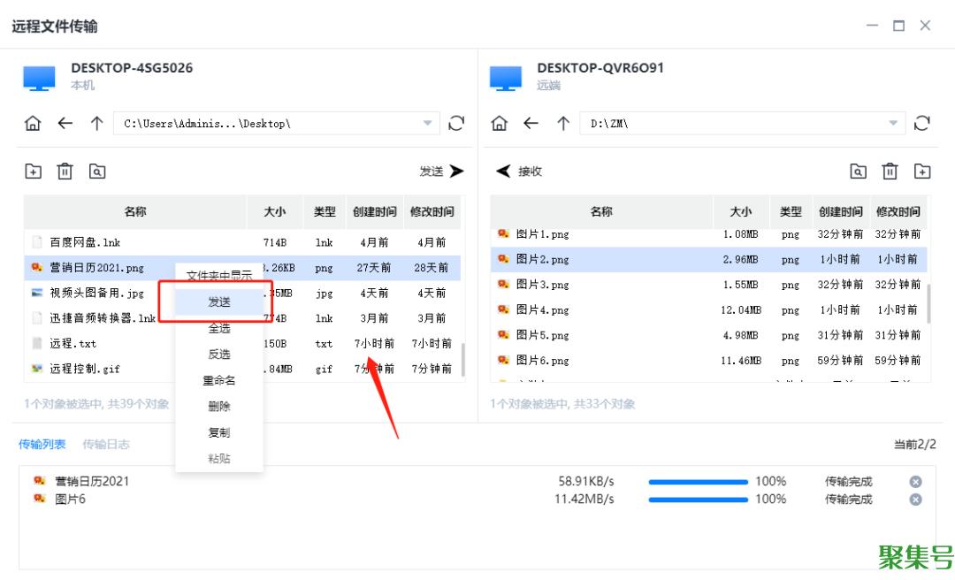Expand the remote path D:\ZM\ dropdown

(x=893, y=124)
